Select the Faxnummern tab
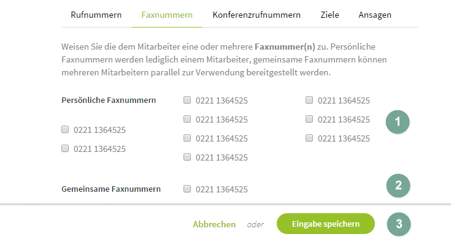The width and height of the screenshot is (451, 242). click(167, 15)
